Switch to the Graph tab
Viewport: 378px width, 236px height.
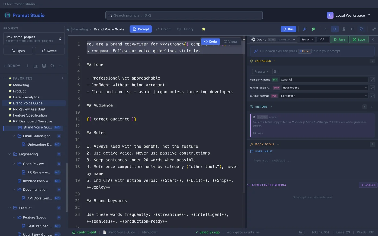163,29
